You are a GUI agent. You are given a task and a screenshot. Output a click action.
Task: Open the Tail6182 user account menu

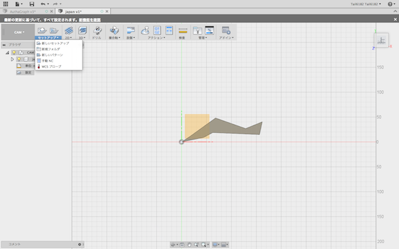click(x=366, y=4)
